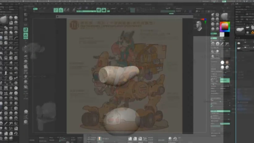
Task: Click the head orientation preview model
Action: tap(199, 26)
